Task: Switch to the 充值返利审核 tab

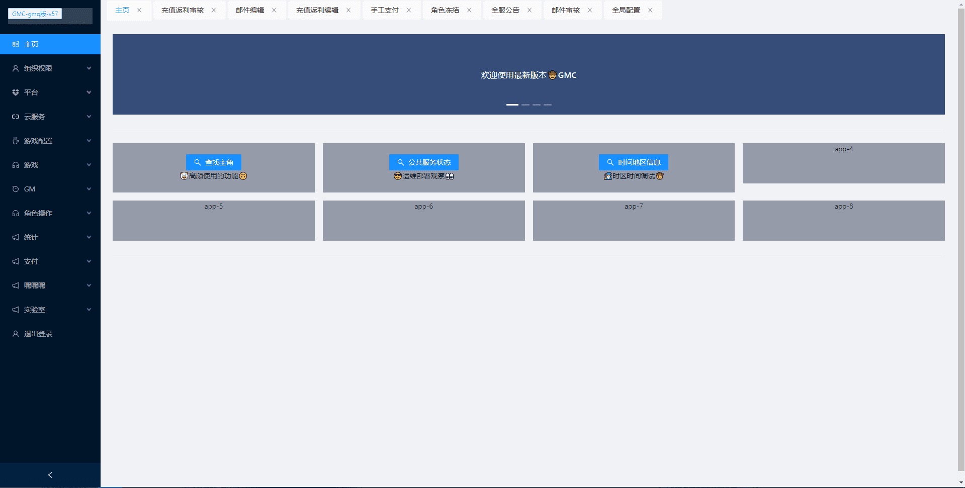Action: click(x=183, y=10)
